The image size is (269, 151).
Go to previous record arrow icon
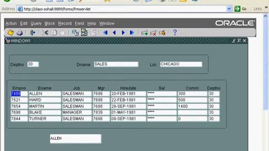[114, 33]
